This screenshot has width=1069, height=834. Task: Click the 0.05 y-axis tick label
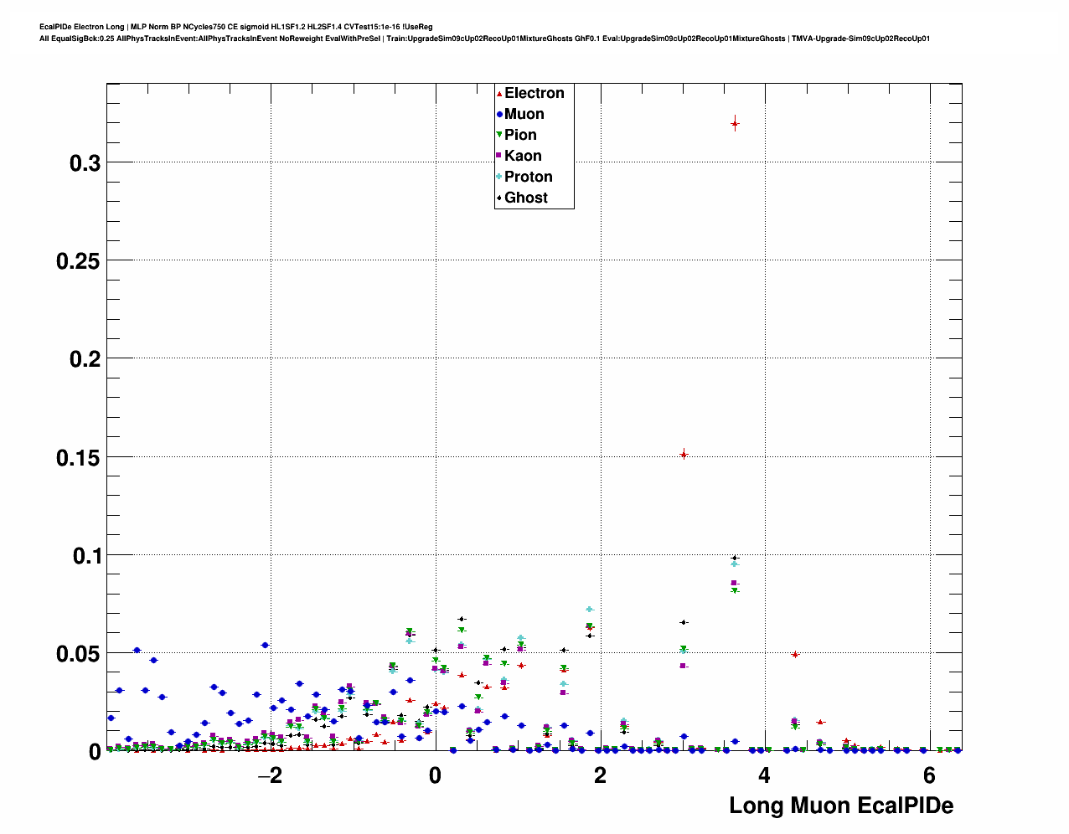(78, 655)
